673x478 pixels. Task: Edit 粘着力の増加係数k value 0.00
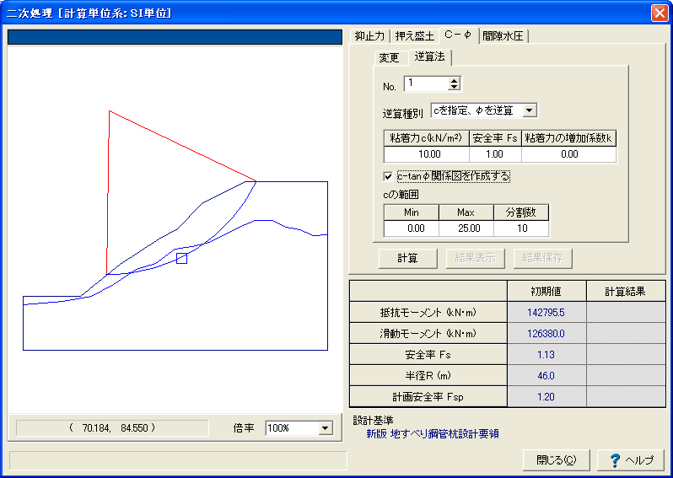pos(569,154)
